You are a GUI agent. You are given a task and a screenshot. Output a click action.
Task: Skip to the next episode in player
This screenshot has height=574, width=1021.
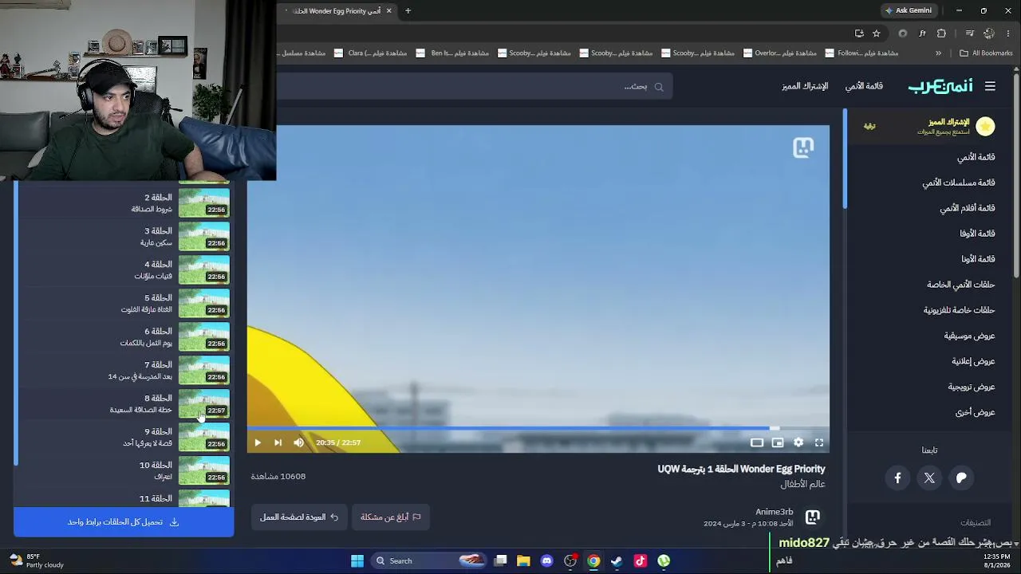click(x=278, y=442)
